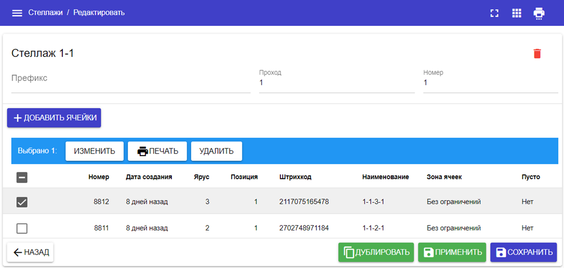Go back using the Назад button
The height and width of the screenshot is (268, 564).
[x=31, y=252]
